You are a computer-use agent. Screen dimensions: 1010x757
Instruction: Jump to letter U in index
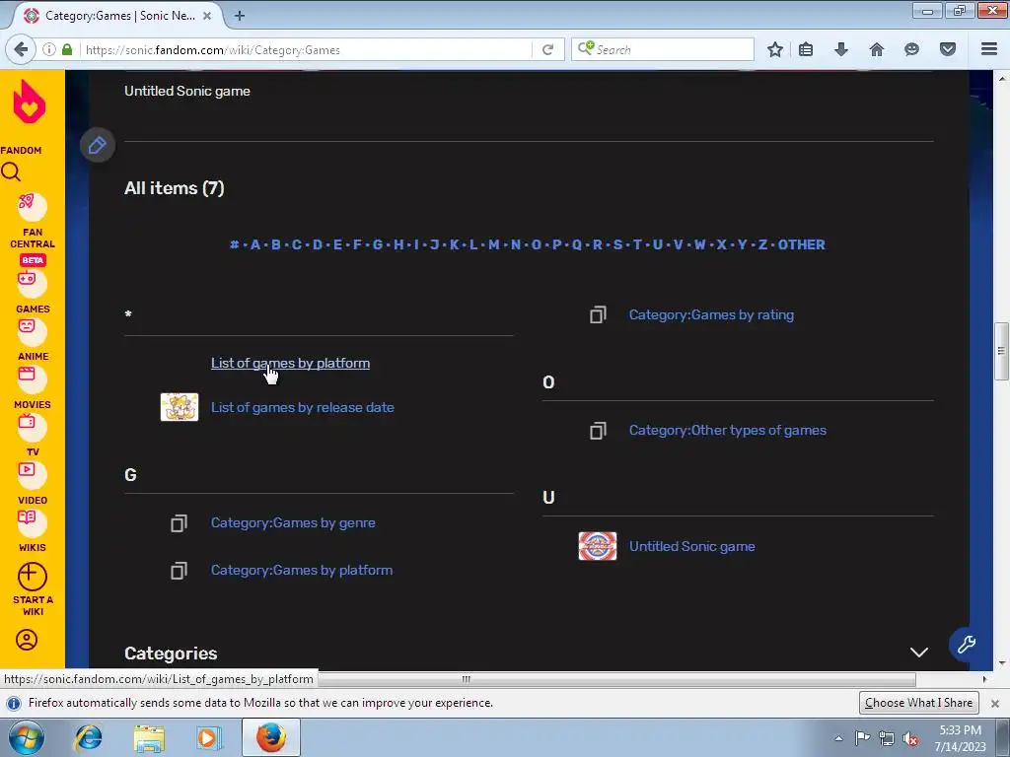click(x=658, y=244)
